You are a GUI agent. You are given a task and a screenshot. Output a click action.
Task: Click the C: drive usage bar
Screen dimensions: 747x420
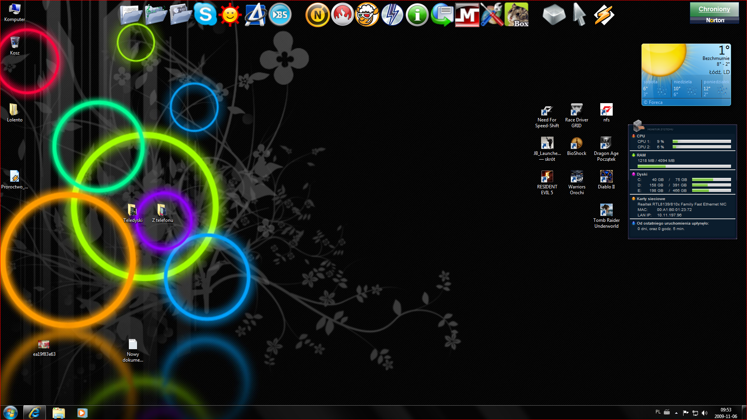(711, 180)
